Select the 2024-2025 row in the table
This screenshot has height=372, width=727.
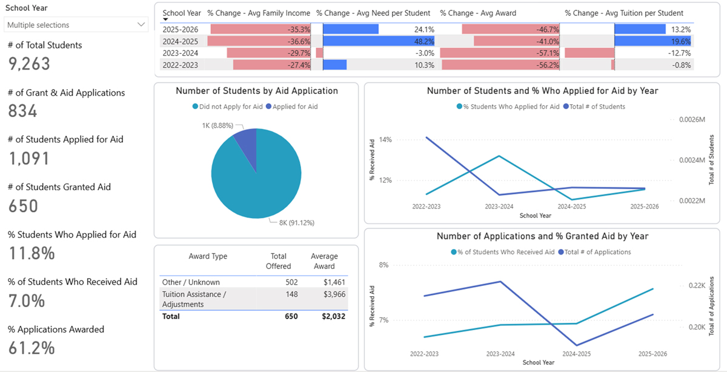182,41
